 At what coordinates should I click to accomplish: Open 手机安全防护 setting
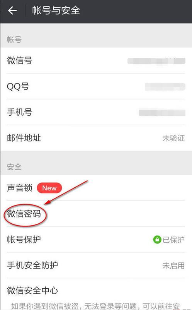[x=96, y=265]
